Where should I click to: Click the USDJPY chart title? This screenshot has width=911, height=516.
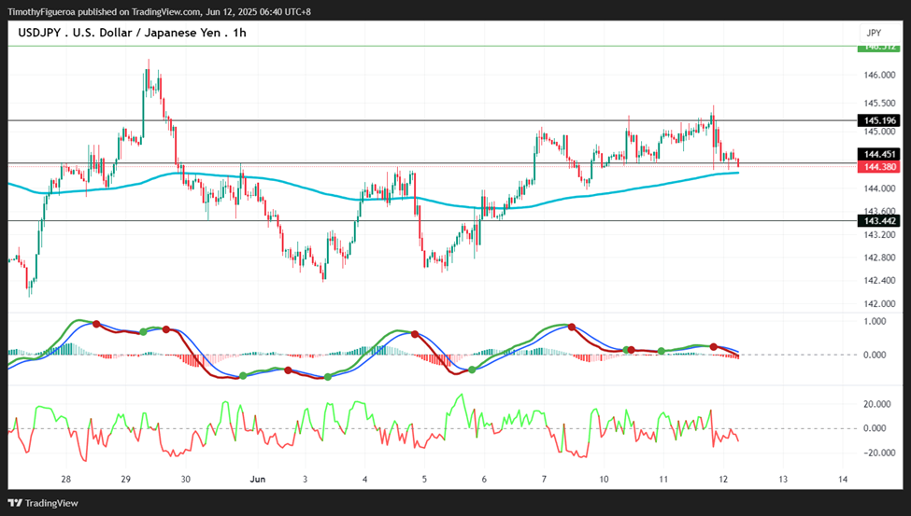click(132, 33)
